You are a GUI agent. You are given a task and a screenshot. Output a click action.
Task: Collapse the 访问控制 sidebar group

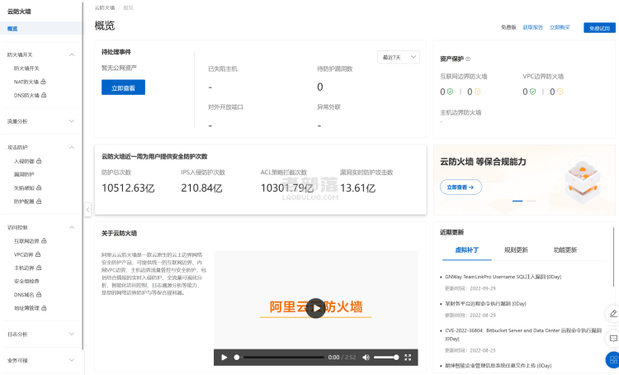72,227
